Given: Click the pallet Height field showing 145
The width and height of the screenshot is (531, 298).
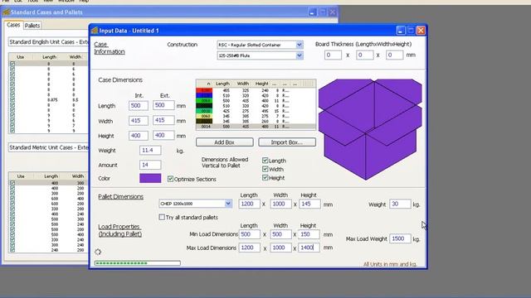Looking at the screenshot, I should pos(309,204).
